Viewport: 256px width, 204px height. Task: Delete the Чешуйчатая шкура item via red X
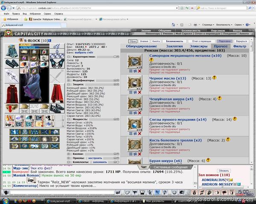pos(140,113)
